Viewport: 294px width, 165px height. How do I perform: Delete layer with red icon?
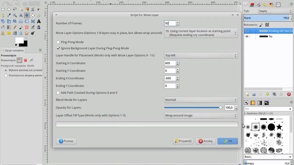289,94
